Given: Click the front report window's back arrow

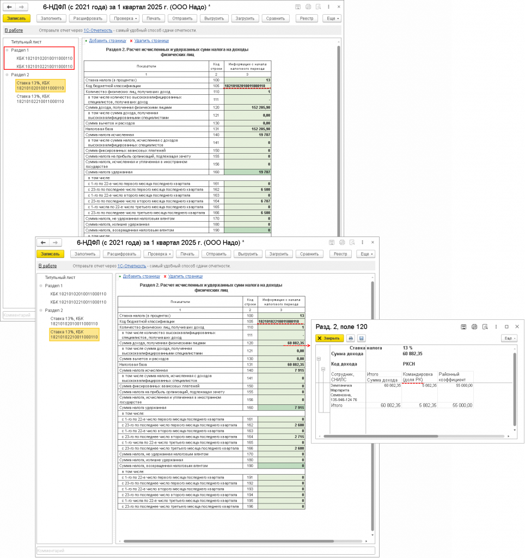Looking at the screenshot, I should click(x=44, y=242).
